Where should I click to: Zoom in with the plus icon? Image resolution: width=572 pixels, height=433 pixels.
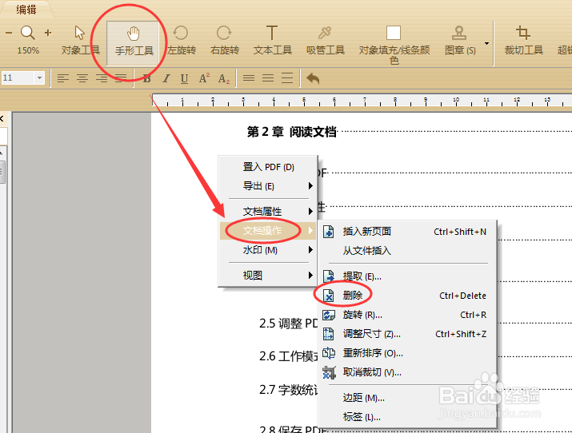point(48,33)
